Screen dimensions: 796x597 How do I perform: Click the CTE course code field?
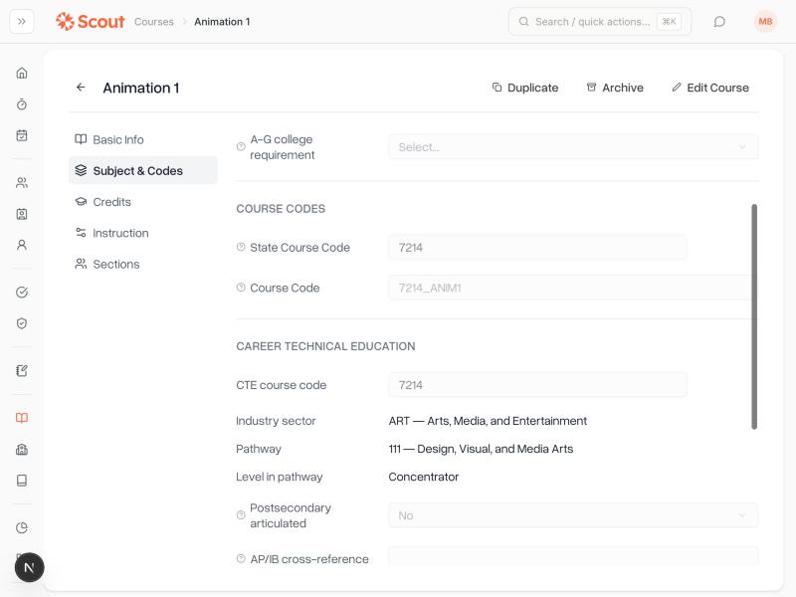coord(537,385)
